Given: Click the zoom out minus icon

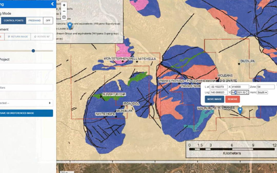Looking at the screenshot, I should (64, 11).
